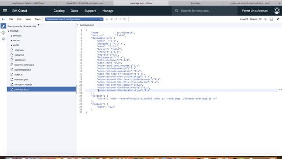Click the file icon beside package.json
Screen dimensions: 282x159
click(x=12, y=89)
